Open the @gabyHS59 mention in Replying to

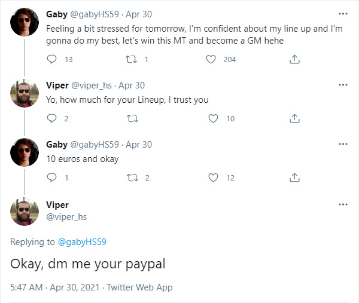[x=81, y=242]
